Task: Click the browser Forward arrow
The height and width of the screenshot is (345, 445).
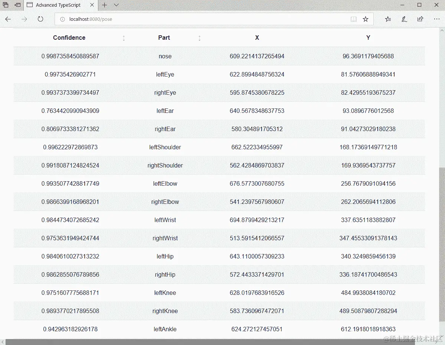Action: pos(24,19)
